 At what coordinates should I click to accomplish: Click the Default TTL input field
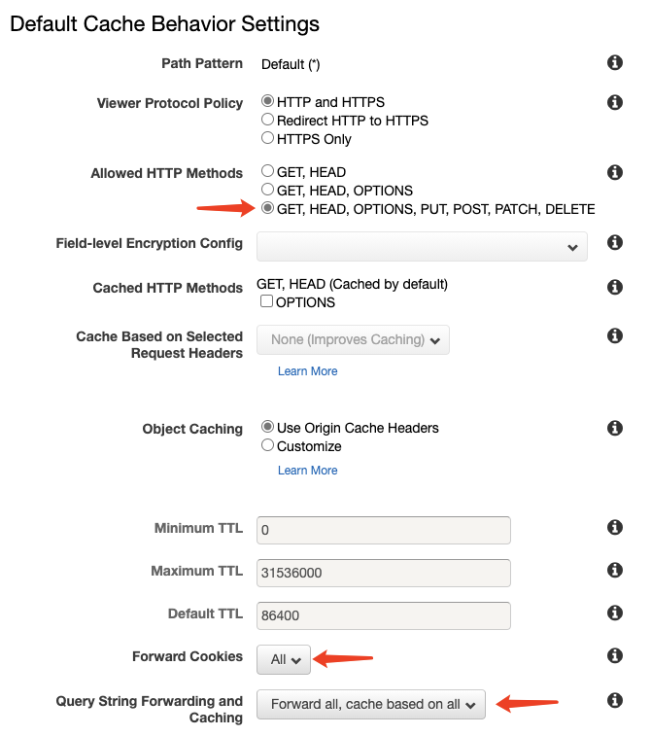point(384,615)
